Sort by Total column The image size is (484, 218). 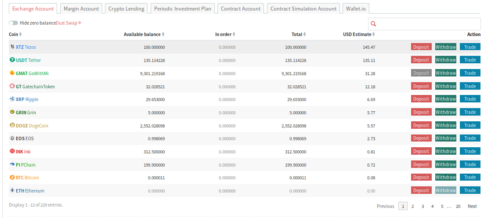coord(299,34)
